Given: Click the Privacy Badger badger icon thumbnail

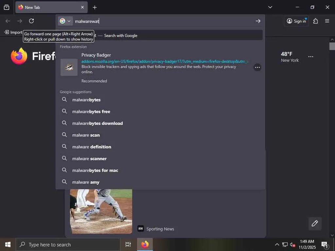Looking at the screenshot, I should tap(69, 67).
